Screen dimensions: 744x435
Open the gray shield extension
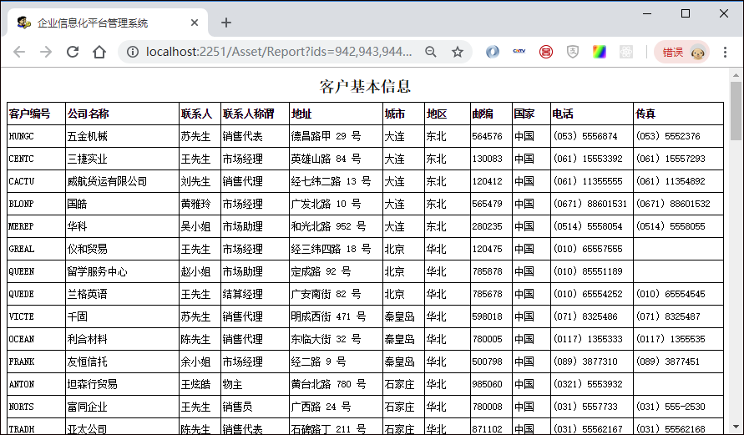573,52
